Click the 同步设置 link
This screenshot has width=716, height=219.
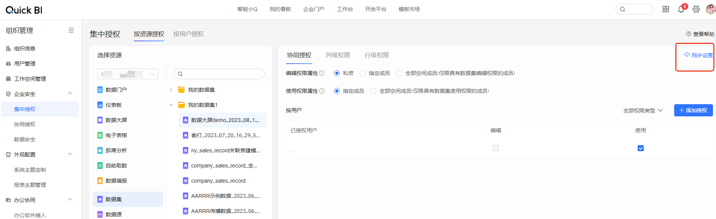point(699,55)
